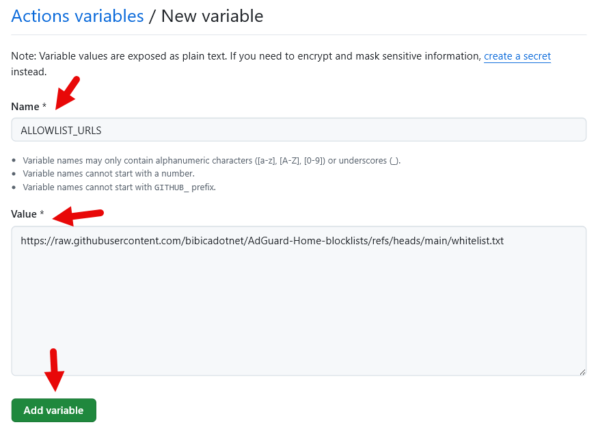Click the required asterisk beside Name

pyautogui.click(x=44, y=107)
